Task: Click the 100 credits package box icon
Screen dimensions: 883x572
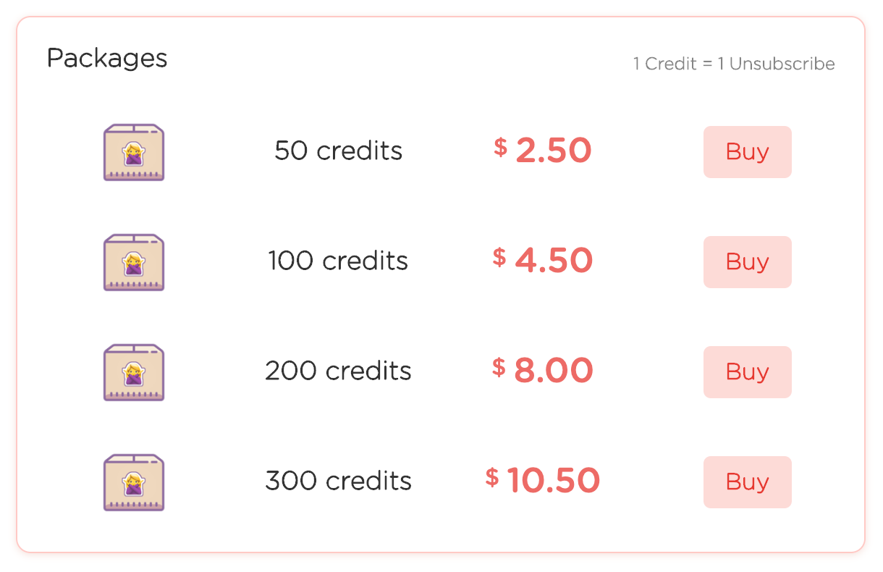Action: click(x=134, y=262)
